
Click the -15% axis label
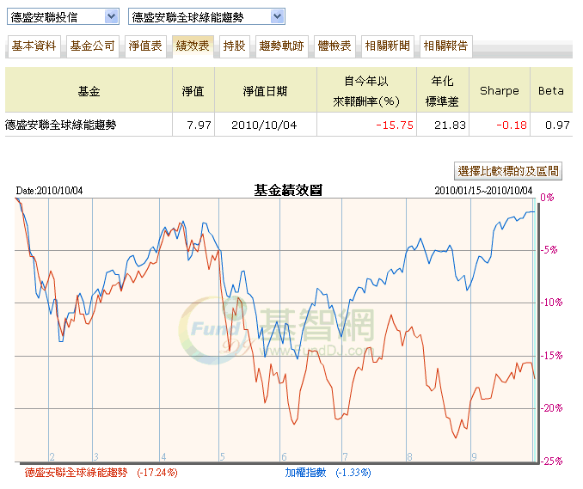[x=551, y=356]
